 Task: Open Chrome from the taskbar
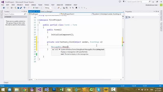coord(24,90)
